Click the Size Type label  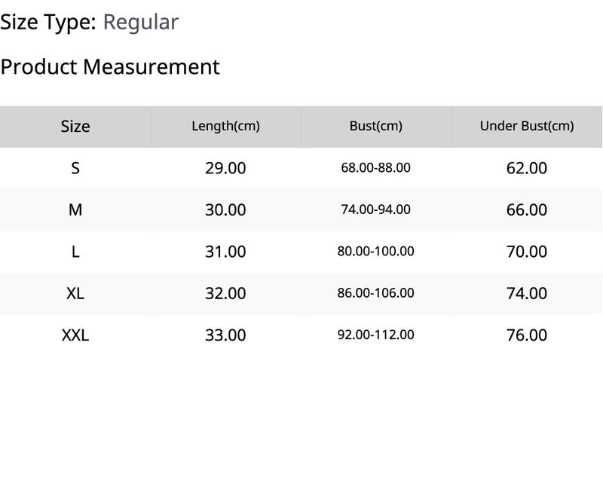48,22
